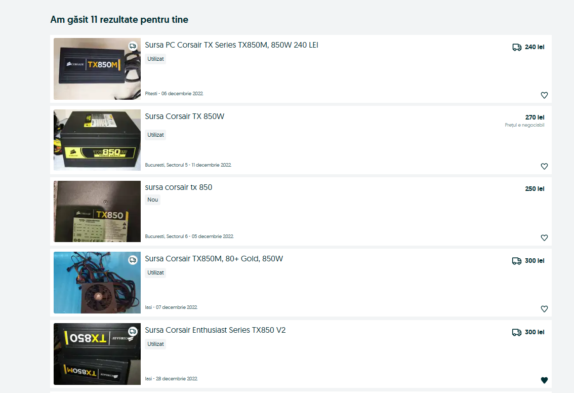The image size is (574, 393).
Task: Click the truck icon beside 300 lei, Gold listing
Action: 517,261
